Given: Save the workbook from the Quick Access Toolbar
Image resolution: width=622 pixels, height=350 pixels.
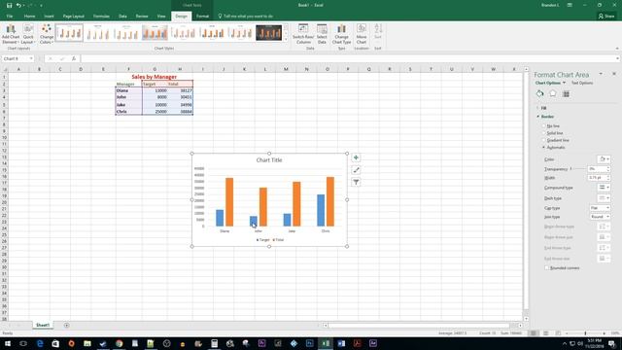Looking at the screenshot, I should click(9, 5).
